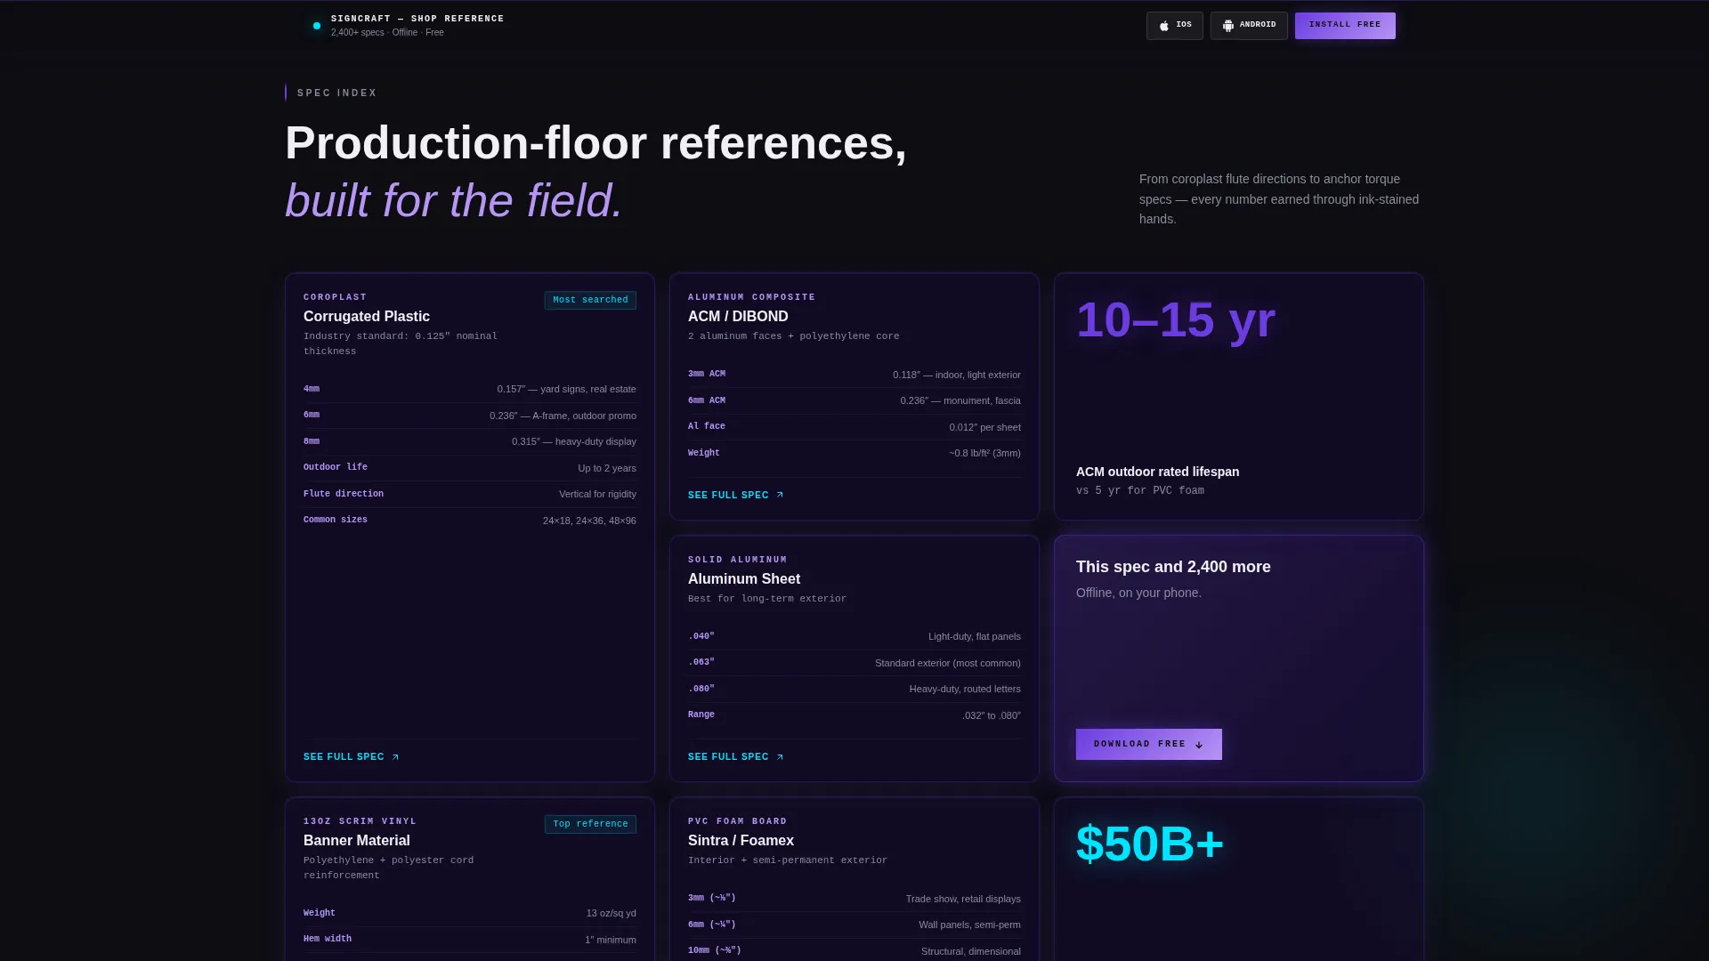Click the built for the field. headline

click(454, 201)
